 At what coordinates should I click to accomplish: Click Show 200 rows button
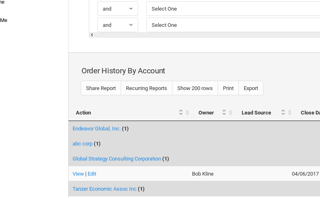point(195,88)
